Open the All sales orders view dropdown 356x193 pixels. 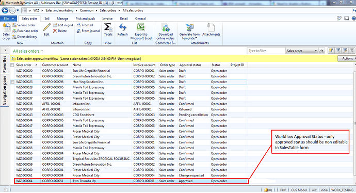coord(42,51)
